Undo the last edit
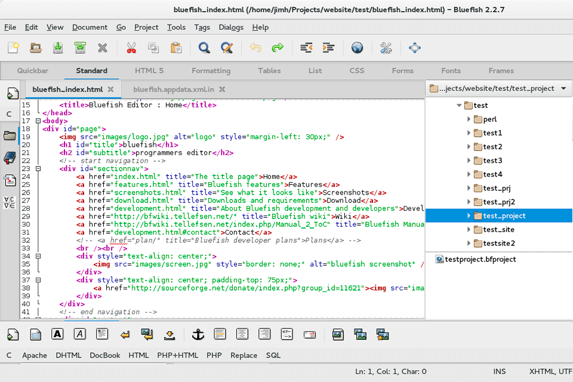Screen dimensions: 573x382 coord(255,48)
